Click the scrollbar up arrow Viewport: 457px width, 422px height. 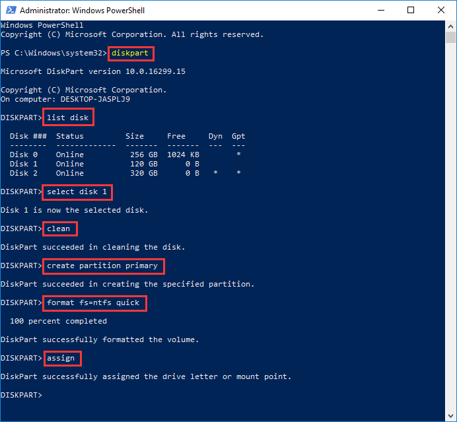pos(451,26)
